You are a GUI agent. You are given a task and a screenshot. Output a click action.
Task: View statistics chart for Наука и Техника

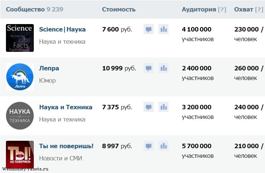163,107
